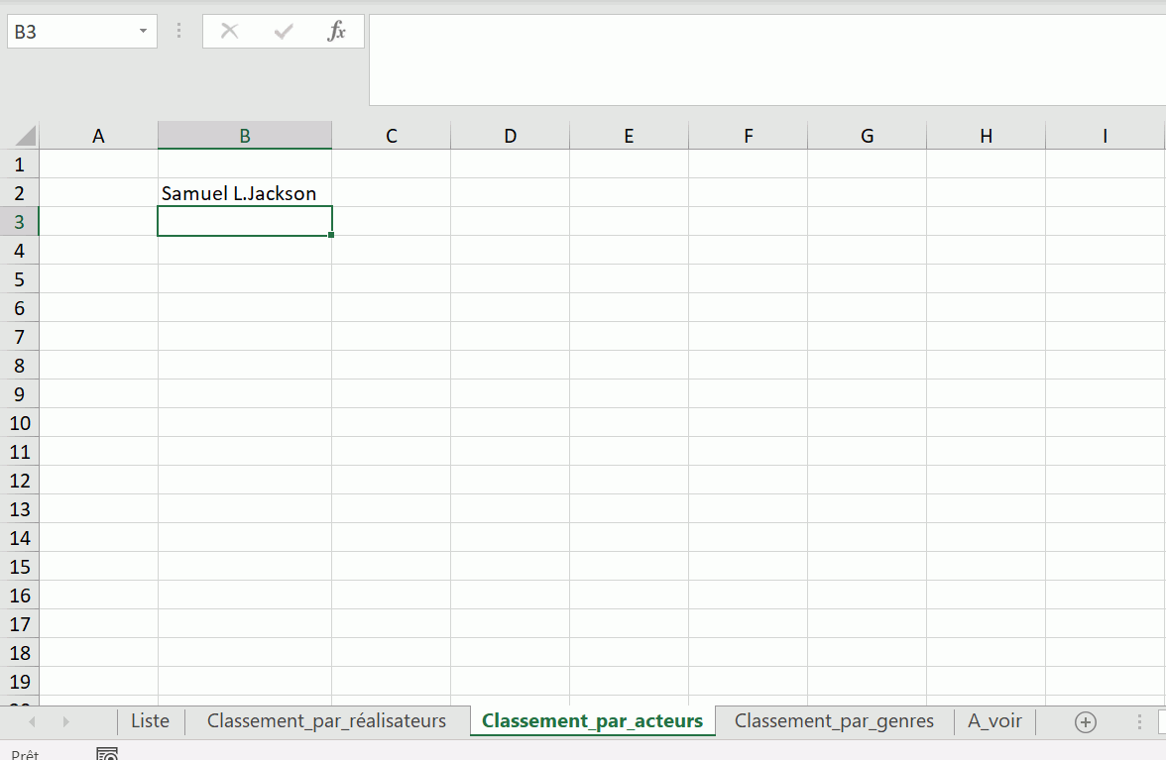Switch to the Liste sheet tab
Screen dimensions: 1166x760
(x=150, y=721)
